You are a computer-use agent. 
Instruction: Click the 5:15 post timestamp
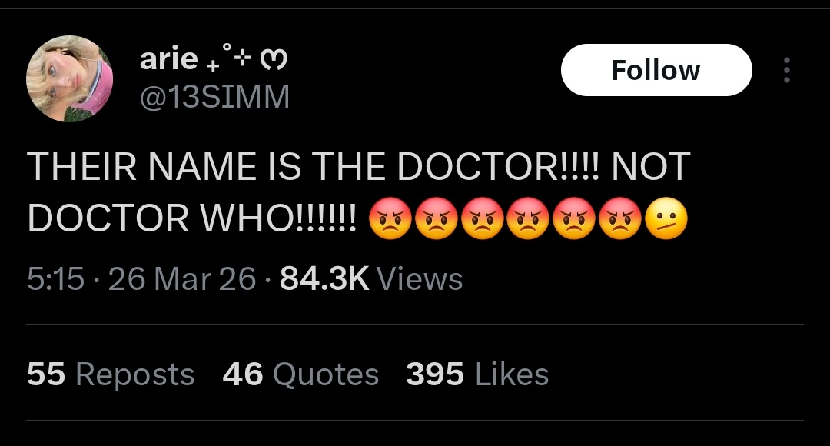coord(55,278)
